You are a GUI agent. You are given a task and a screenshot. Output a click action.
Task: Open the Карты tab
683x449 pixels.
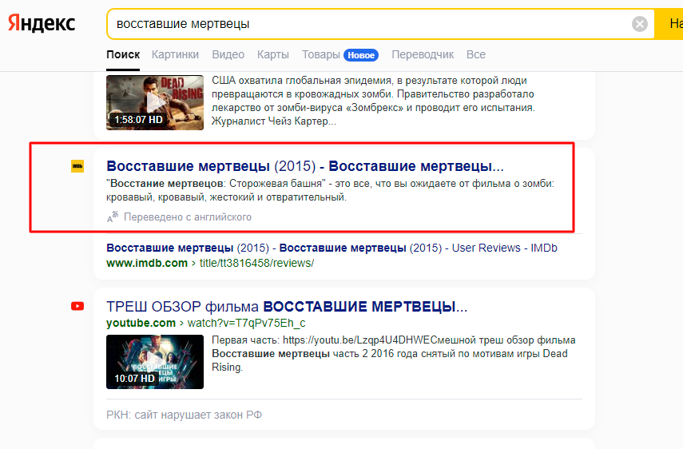pos(272,55)
